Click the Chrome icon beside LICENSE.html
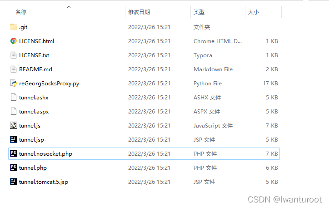This screenshot has width=329, height=207. click(14, 41)
